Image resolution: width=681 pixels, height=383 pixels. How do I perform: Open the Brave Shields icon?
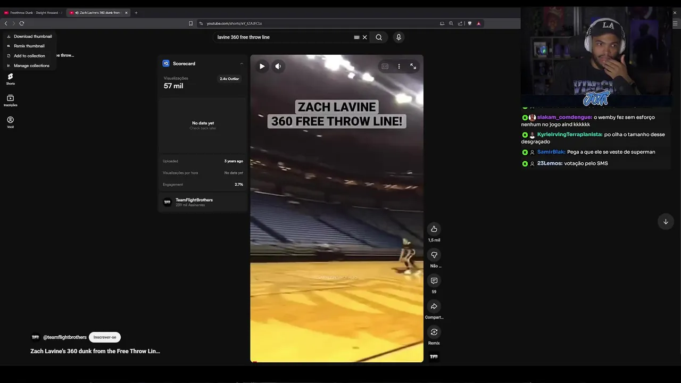(470, 23)
